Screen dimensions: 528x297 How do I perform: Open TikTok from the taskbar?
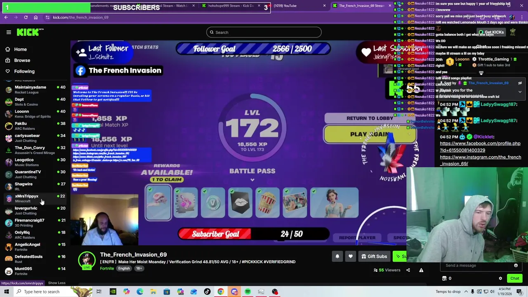click(x=207, y=292)
